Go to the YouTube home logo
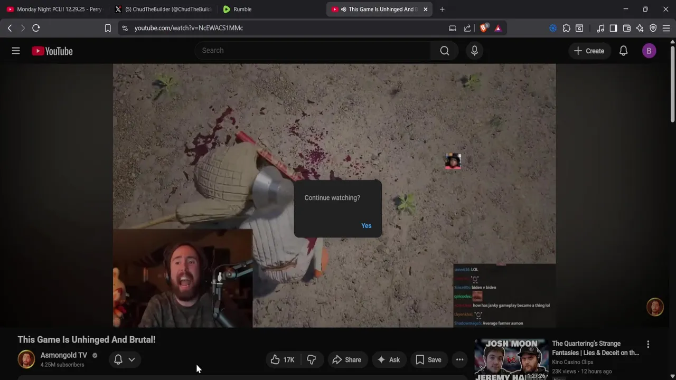The width and height of the screenshot is (676, 380). coord(52,51)
